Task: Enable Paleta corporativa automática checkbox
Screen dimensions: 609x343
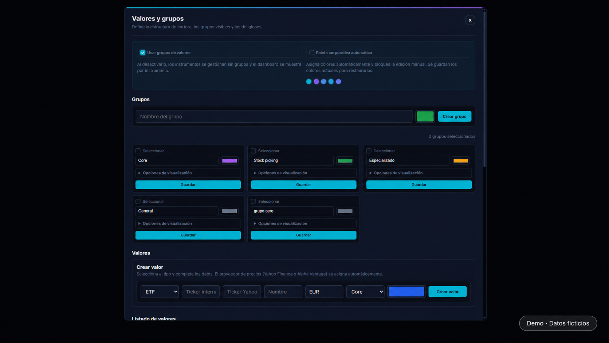Action: point(312,52)
